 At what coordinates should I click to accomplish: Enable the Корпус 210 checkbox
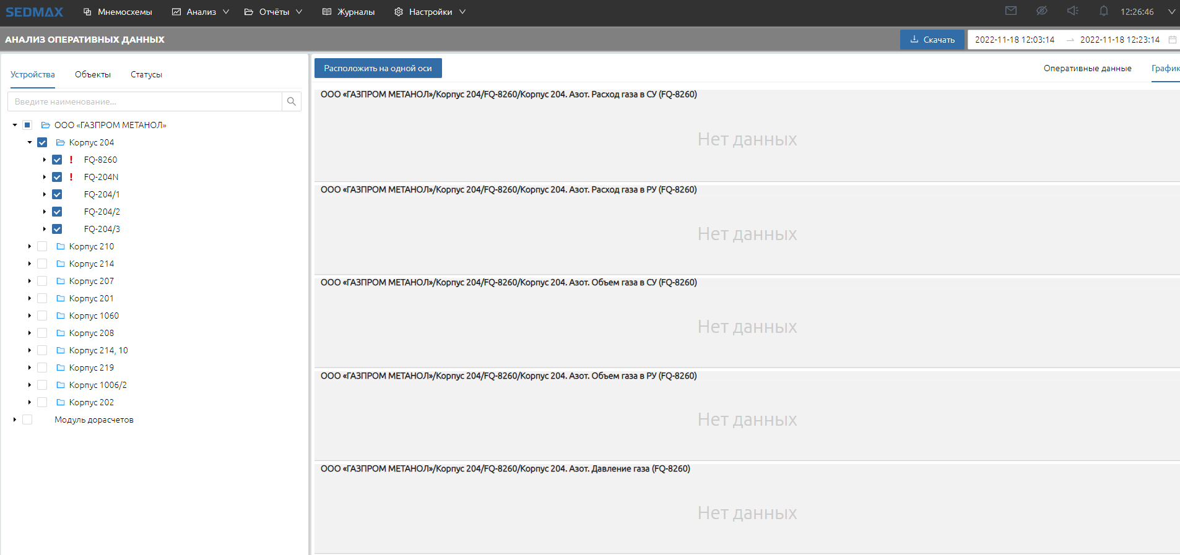point(42,246)
